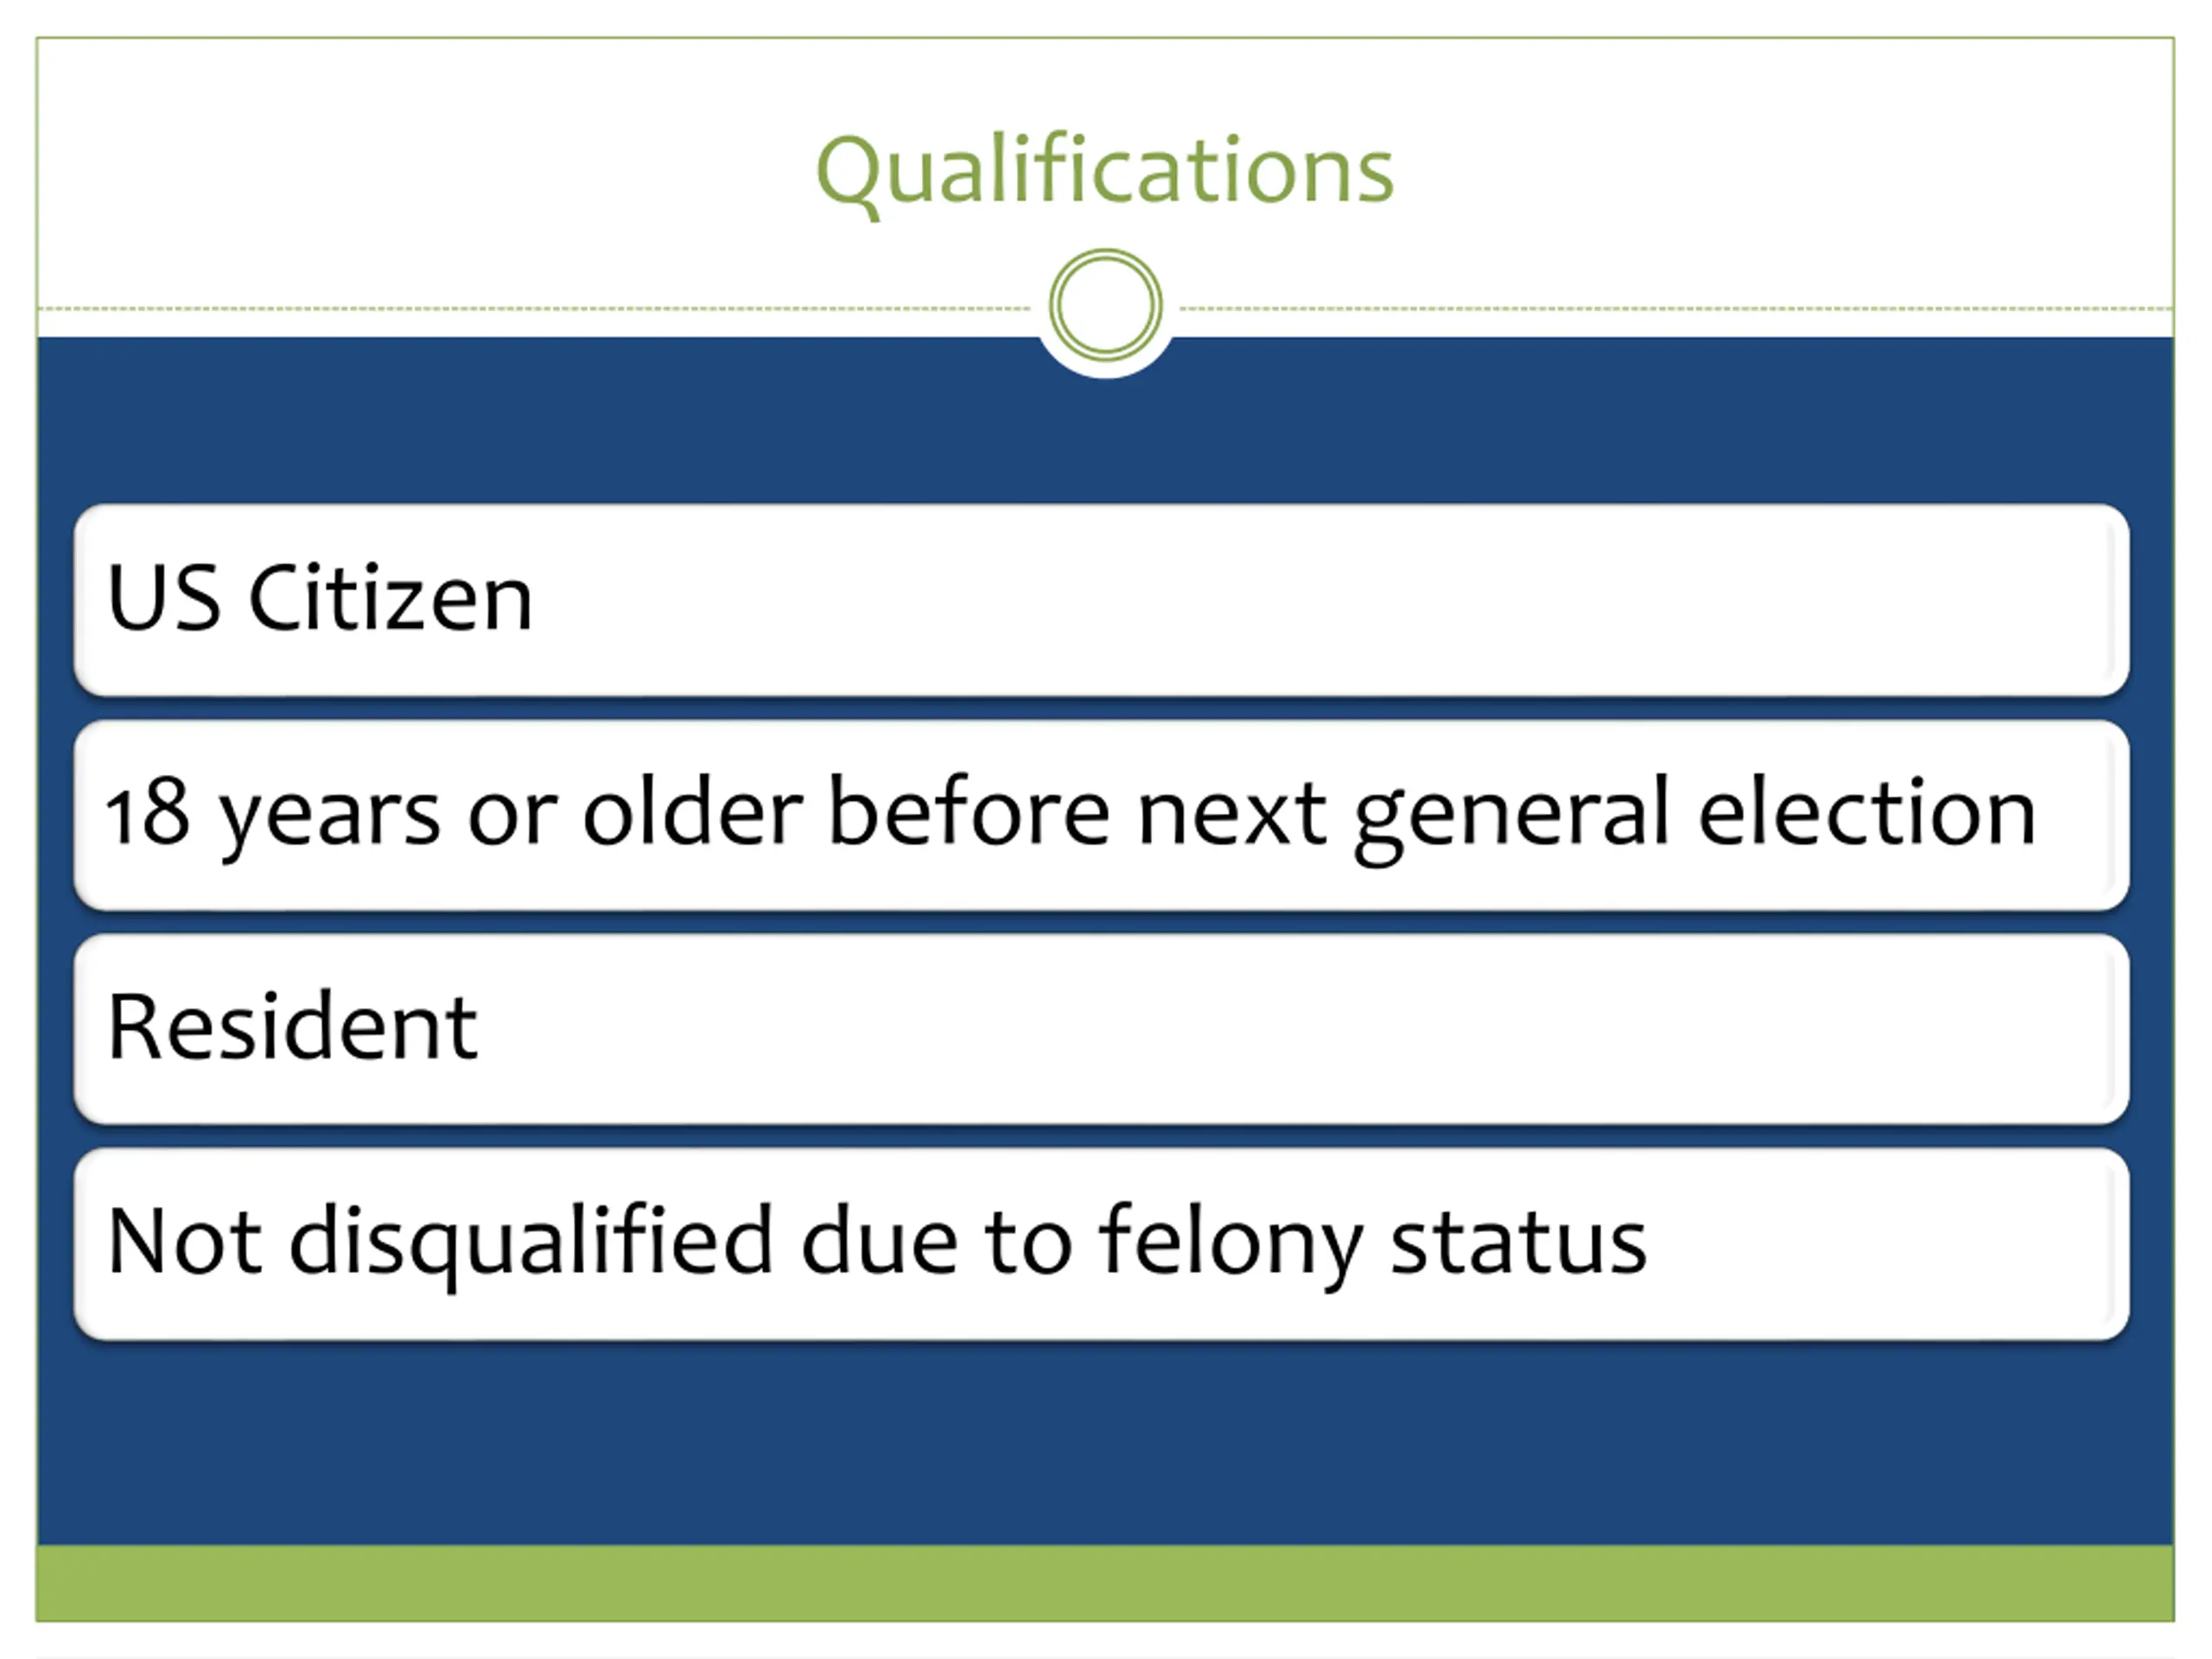Select the US Citizen box

[x=1101, y=599]
